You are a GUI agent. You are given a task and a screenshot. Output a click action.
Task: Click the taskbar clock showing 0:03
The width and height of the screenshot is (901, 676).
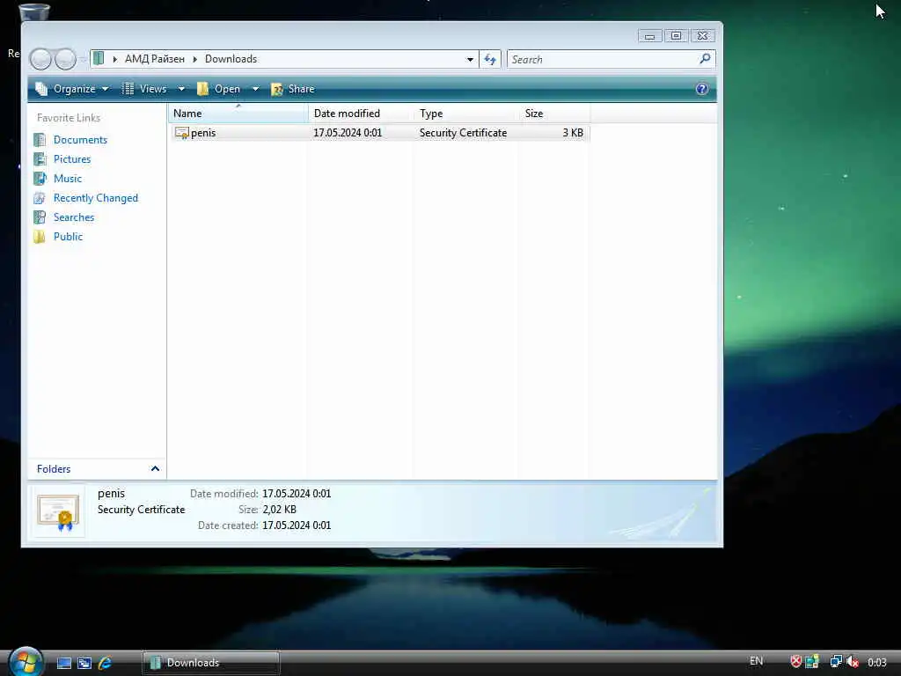click(x=877, y=662)
